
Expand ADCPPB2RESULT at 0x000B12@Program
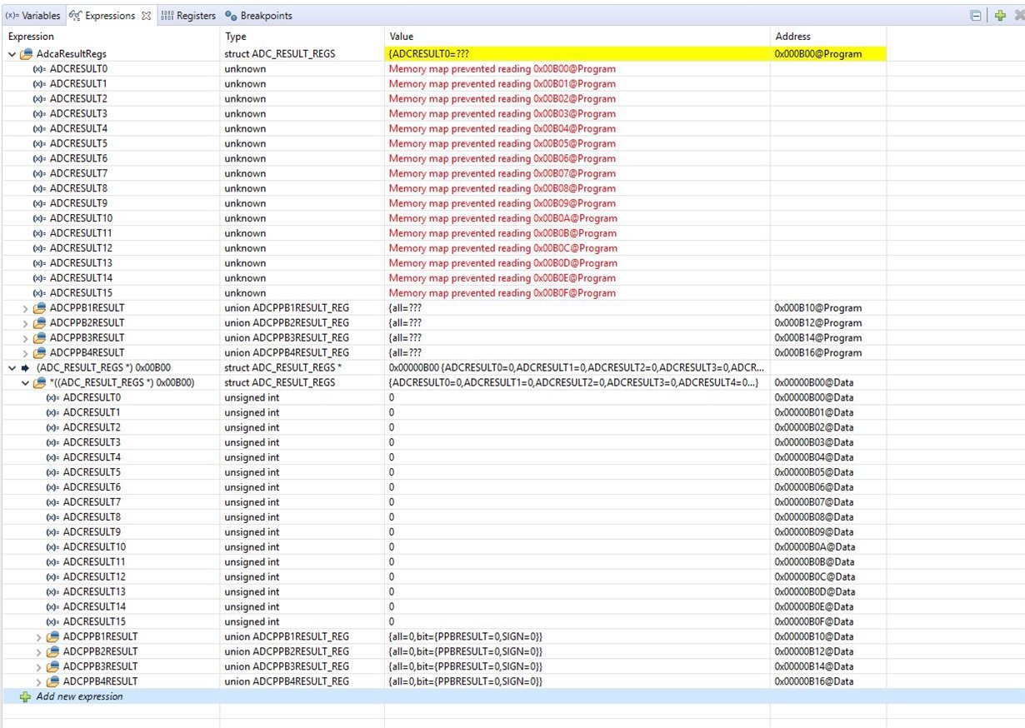tap(25, 323)
